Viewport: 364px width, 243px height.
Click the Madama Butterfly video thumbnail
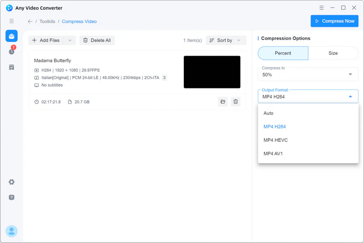coord(212,72)
